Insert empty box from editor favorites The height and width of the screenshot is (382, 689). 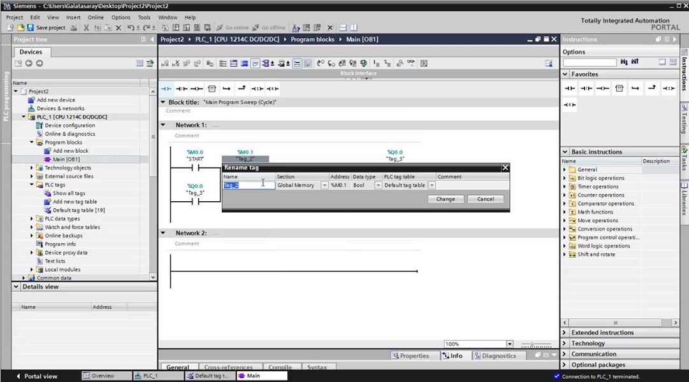pyautogui.click(x=212, y=88)
